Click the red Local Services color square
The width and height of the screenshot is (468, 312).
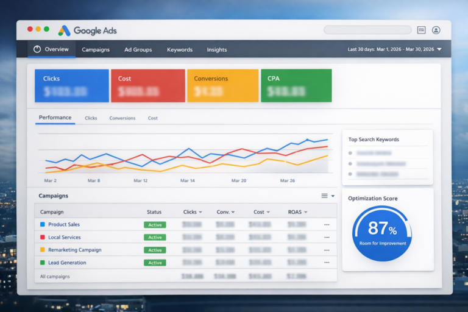43,237
